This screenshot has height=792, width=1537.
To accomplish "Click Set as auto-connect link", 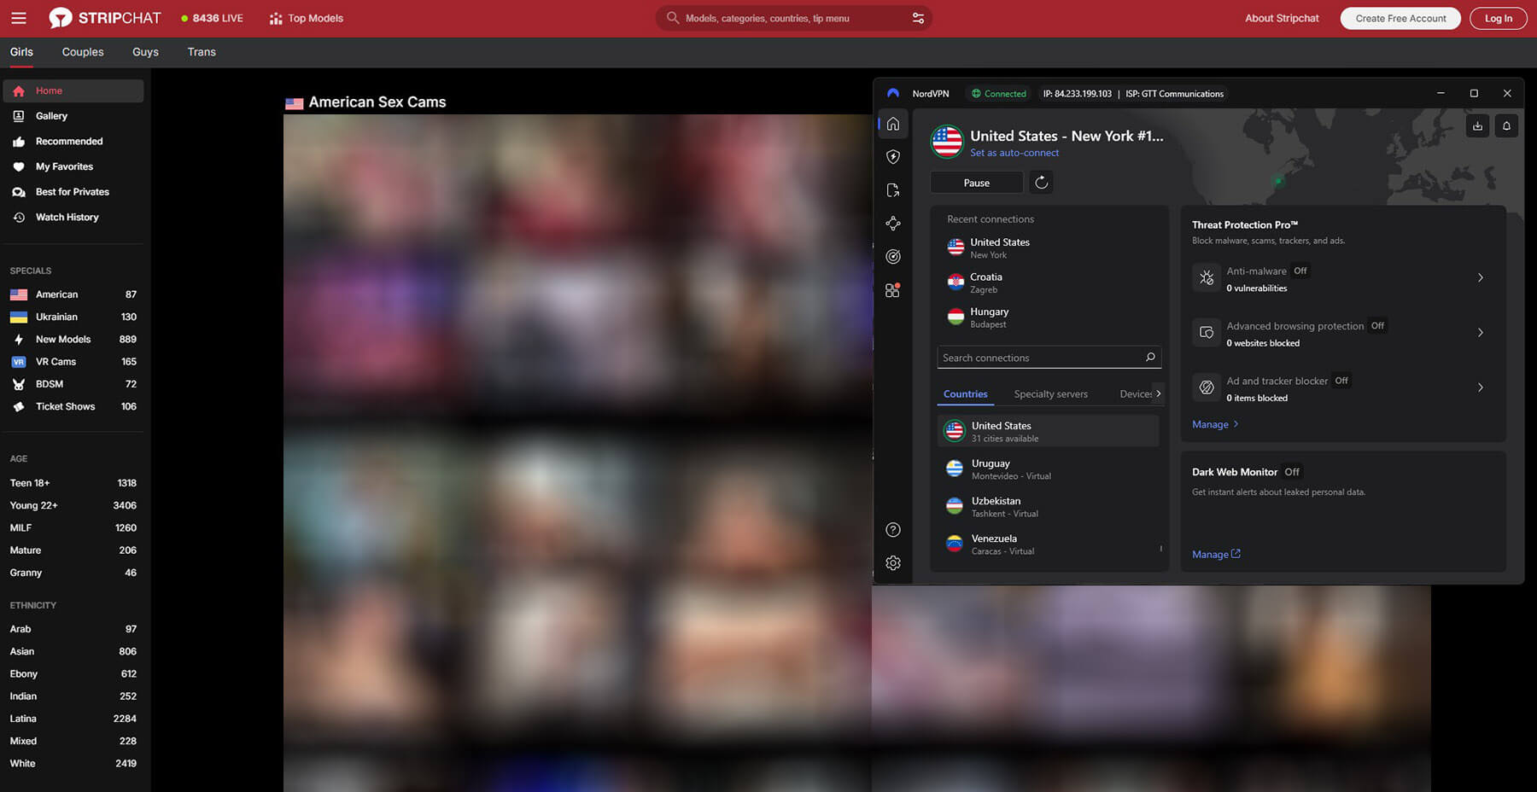I will (x=1014, y=152).
